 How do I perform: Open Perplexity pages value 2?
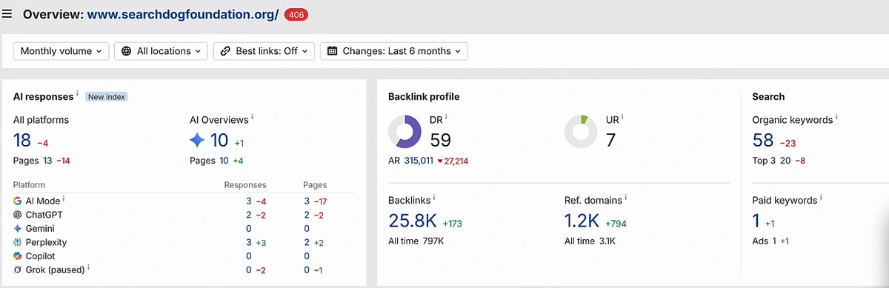tap(307, 242)
